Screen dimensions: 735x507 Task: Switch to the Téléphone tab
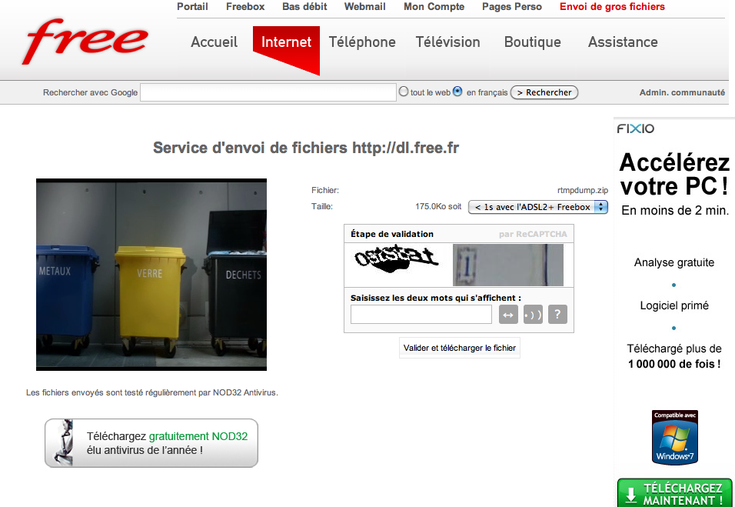pyautogui.click(x=362, y=42)
